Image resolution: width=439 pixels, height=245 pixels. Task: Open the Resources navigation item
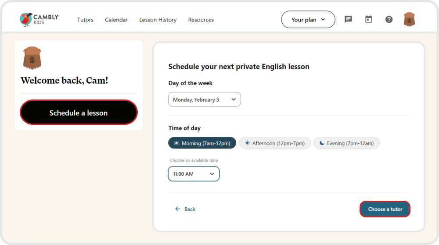[201, 20]
